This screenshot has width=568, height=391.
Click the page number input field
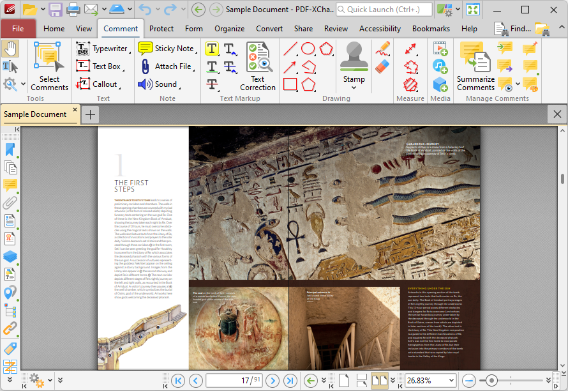pos(234,381)
